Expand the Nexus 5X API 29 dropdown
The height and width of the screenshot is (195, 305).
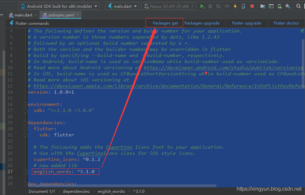[x=169, y=6]
